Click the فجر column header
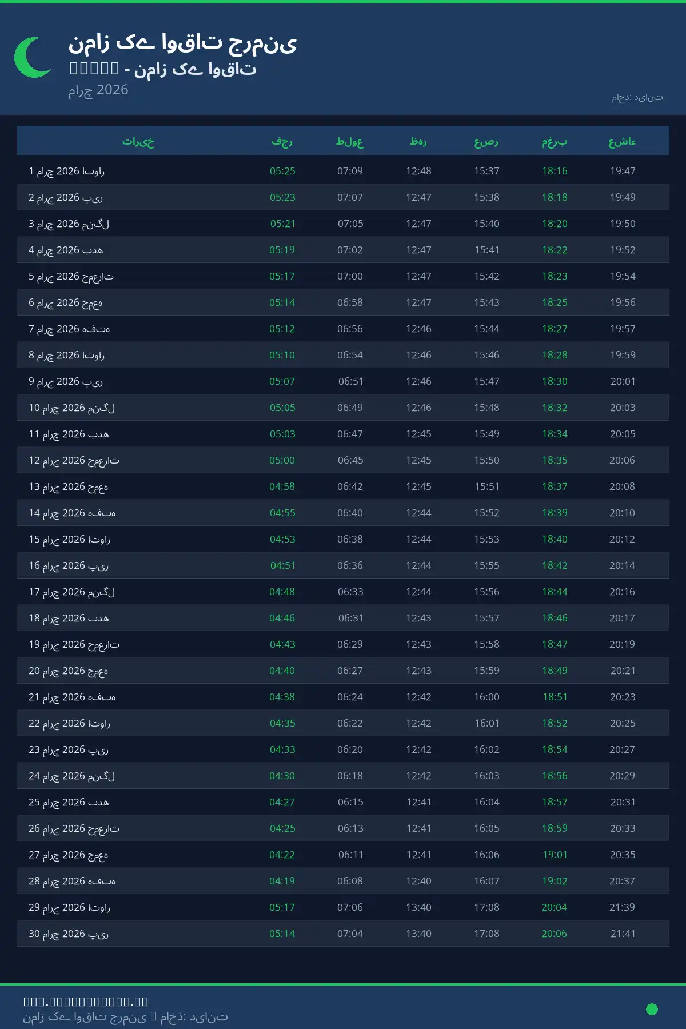 pos(282,141)
